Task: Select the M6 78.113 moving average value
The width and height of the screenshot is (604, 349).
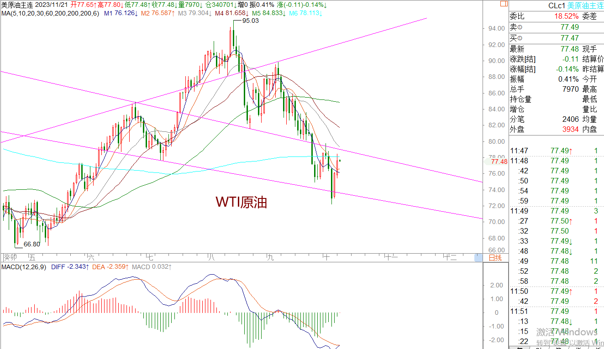Action: point(305,13)
